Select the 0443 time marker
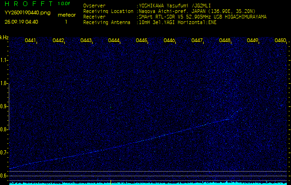Viewport: 291px width, 185px height. point(86,41)
